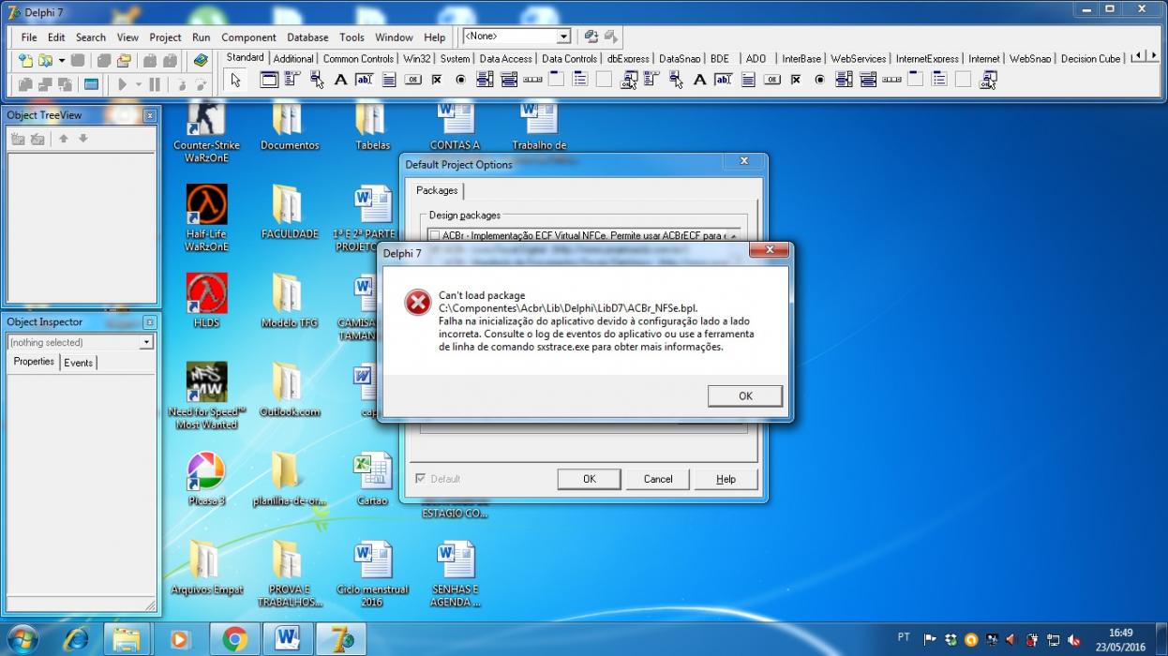Open the File menu
Screen dimensions: 1168x656
29,37
